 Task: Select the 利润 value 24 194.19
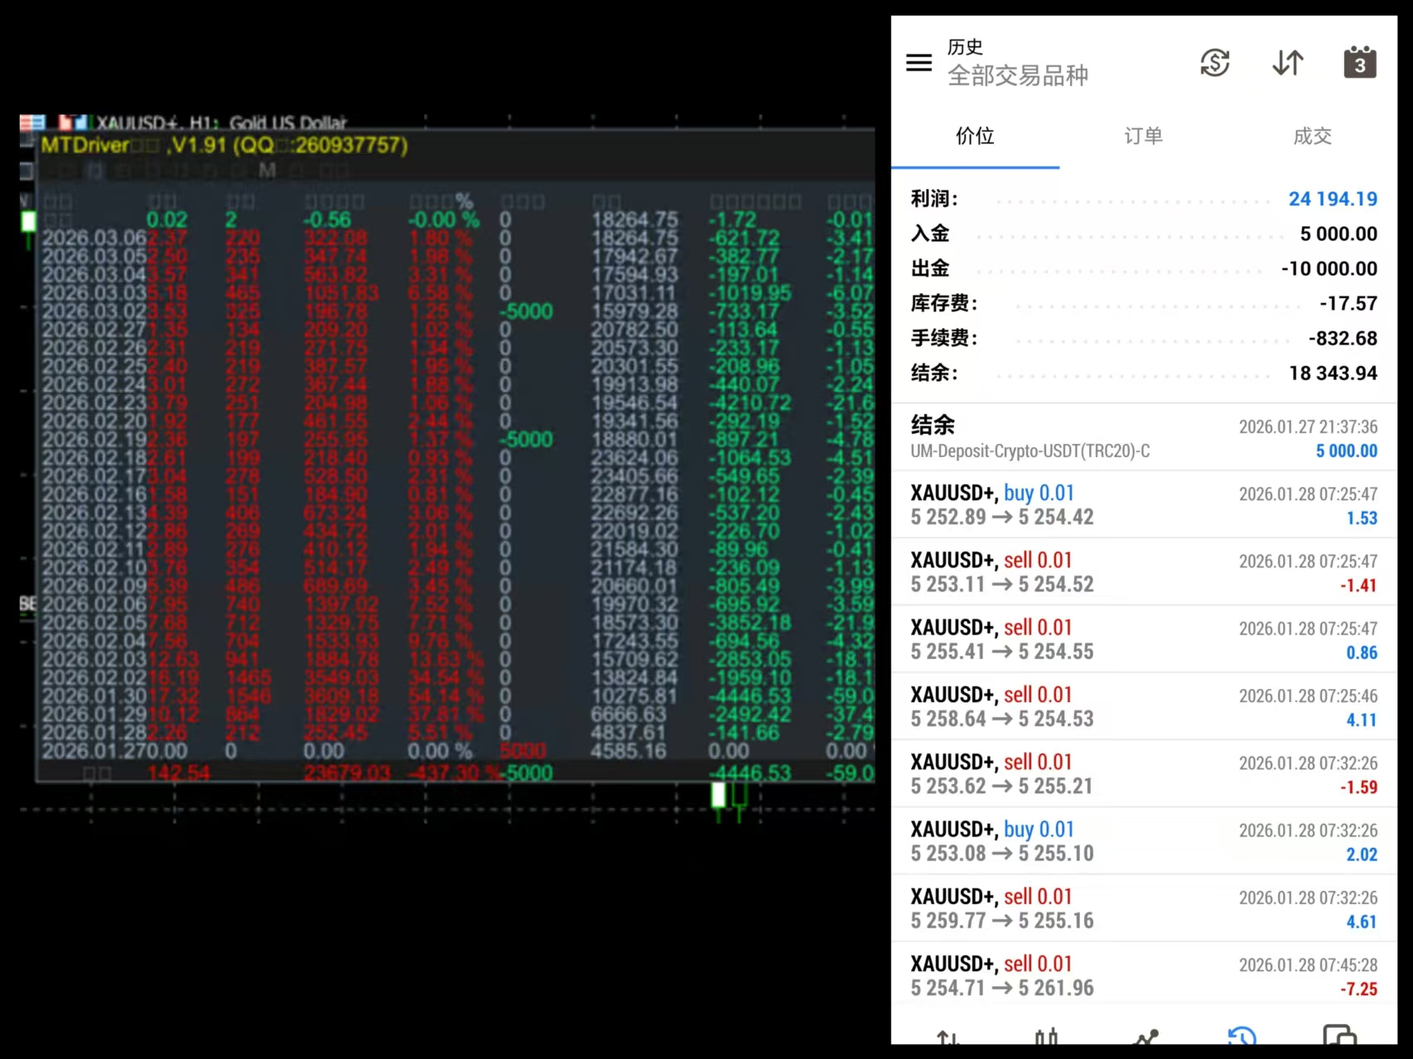1333,199
